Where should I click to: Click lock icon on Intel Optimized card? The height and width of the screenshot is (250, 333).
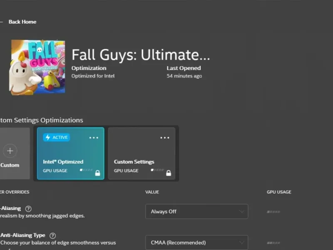(97, 173)
